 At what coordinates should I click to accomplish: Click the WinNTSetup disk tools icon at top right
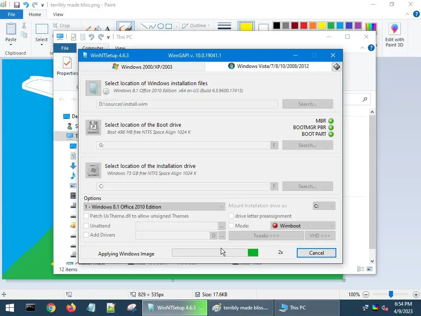[336, 67]
